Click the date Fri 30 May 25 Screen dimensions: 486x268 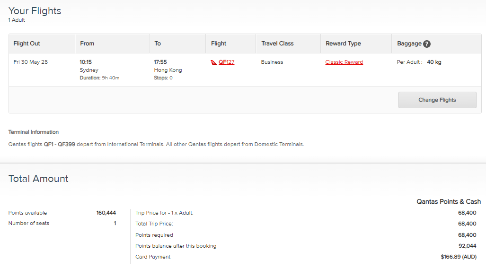tap(30, 62)
